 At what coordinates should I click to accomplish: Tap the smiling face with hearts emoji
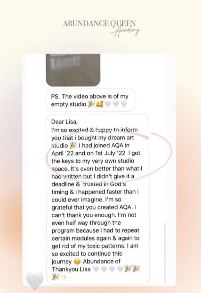click(x=100, y=104)
